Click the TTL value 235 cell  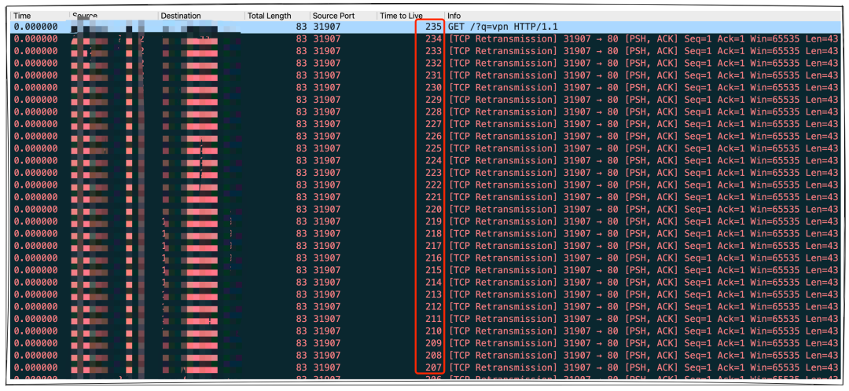(x=432, y=27)
